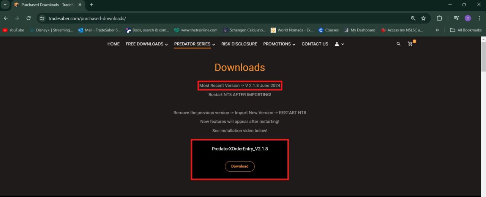
Task: Bookmark this page with star icon
Action: (423, 18)
